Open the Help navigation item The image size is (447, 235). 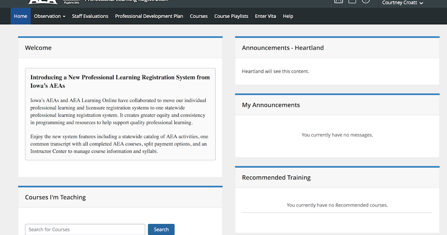tap(288, 16)
